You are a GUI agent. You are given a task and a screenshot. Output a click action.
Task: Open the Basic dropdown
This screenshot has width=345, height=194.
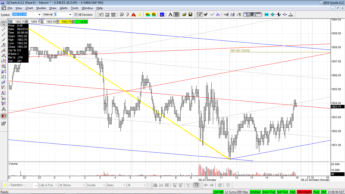tap(116, 185)
